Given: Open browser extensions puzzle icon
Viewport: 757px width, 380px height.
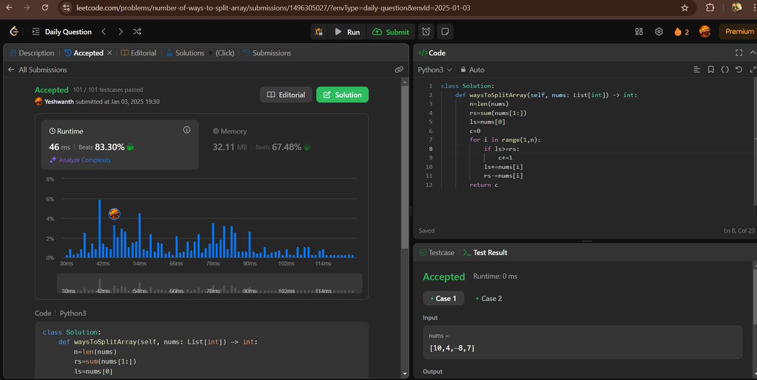Looking at the screenshot, I should coord(710,8).
